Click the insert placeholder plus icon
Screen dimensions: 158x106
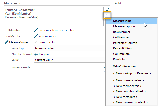point(107,14)
